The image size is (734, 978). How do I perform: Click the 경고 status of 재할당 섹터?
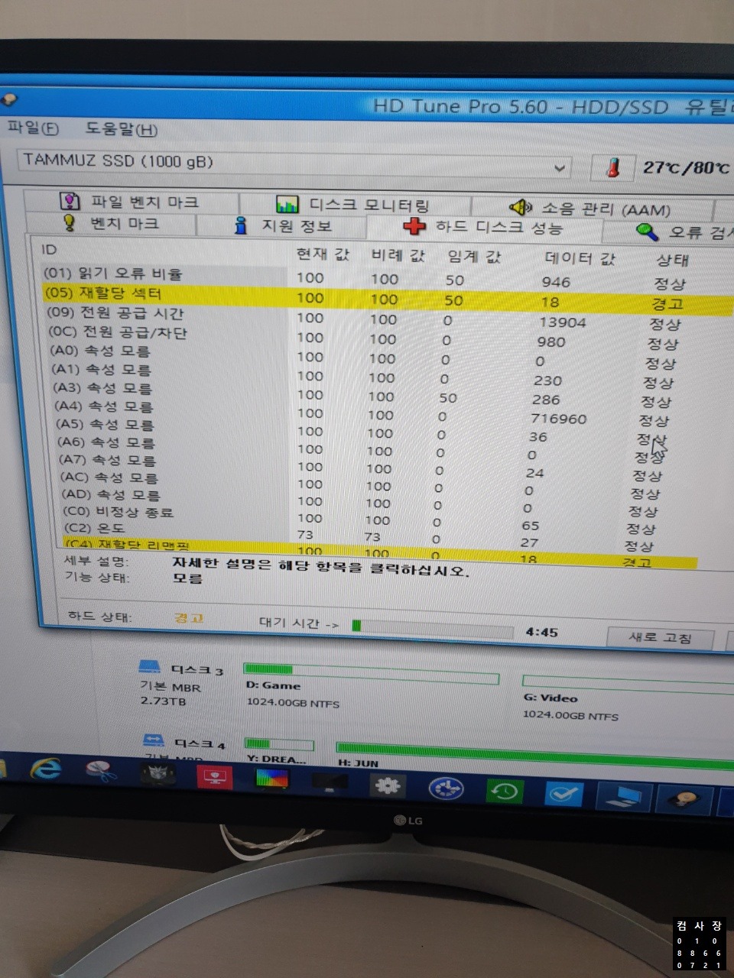point(667,303)
